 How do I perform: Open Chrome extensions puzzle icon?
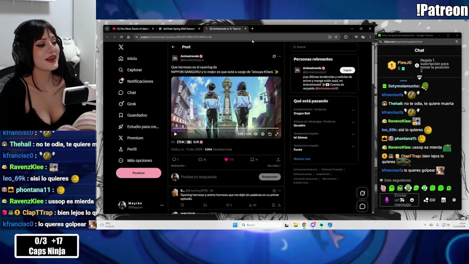346,37
